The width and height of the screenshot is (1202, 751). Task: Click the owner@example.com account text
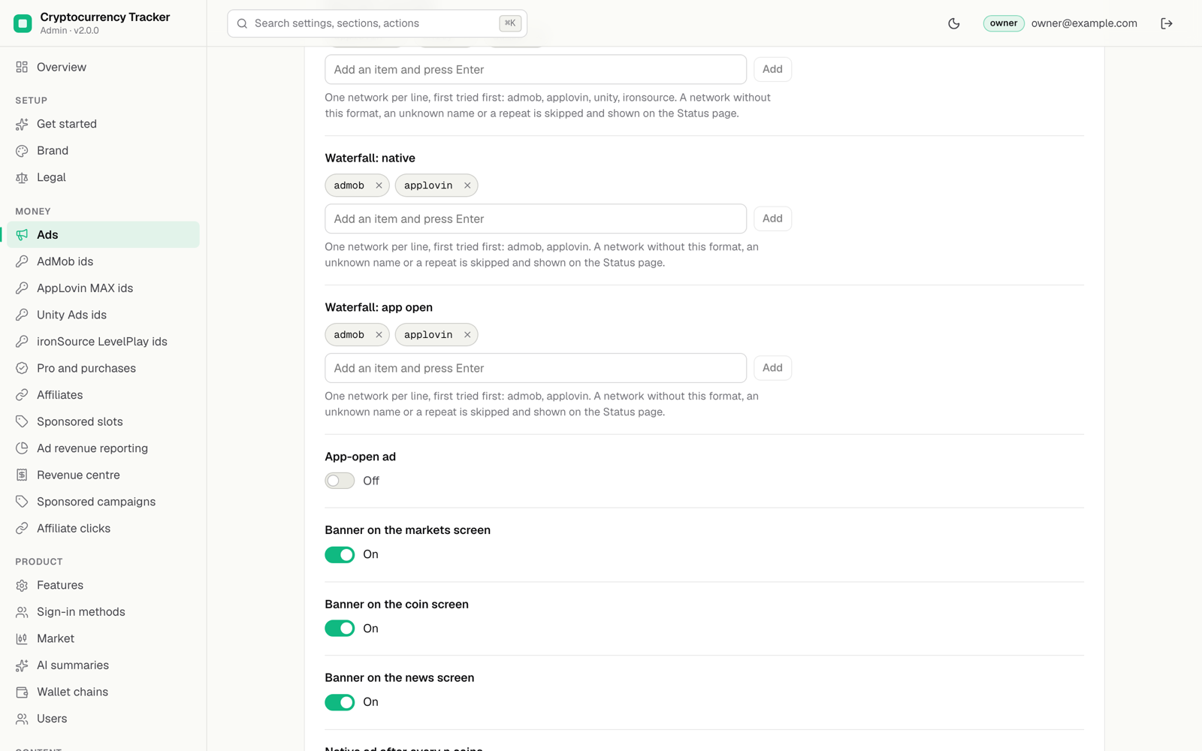click(1084, 23)
